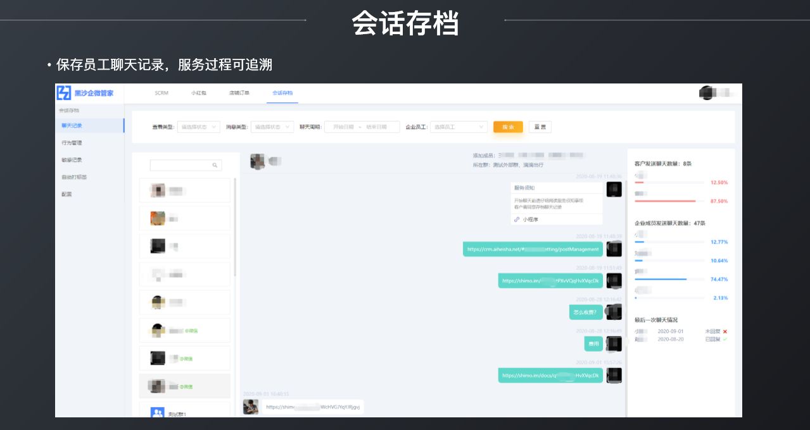Open the shimo.im/docs link message
The height and width of the screenshot is (430, 810).
[x=550, y=375]
